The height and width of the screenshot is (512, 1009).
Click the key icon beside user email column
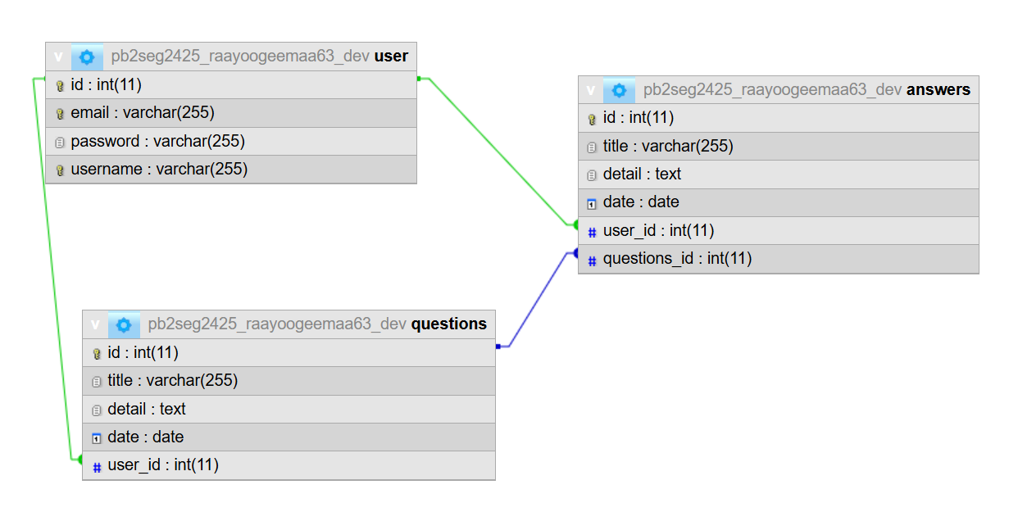pos(59,113)
